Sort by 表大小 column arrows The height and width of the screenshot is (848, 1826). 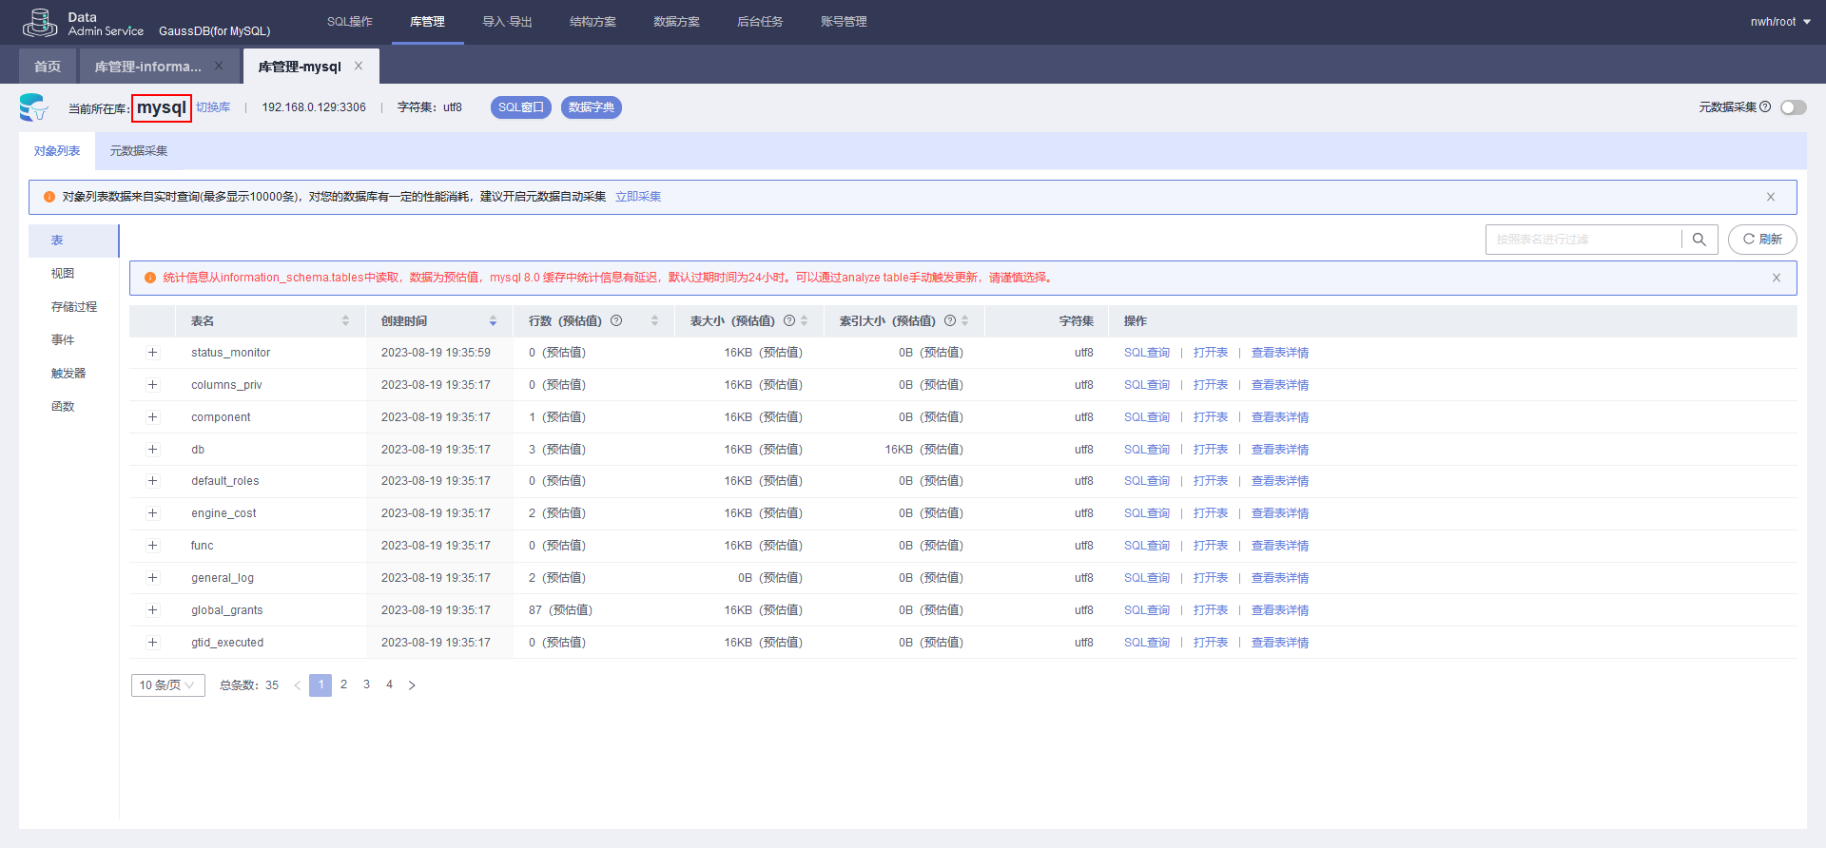(805, 321)
